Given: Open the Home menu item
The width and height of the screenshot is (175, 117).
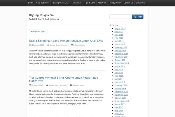Looking at the screenshot, I should coord(31,3).
